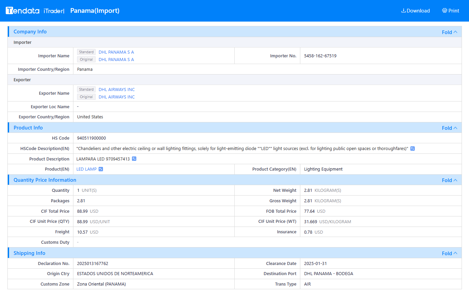The height and width of the screenshot is (296, 469).
Task: Click the Importer Country value Panama
Action: [x=85, y=69]
